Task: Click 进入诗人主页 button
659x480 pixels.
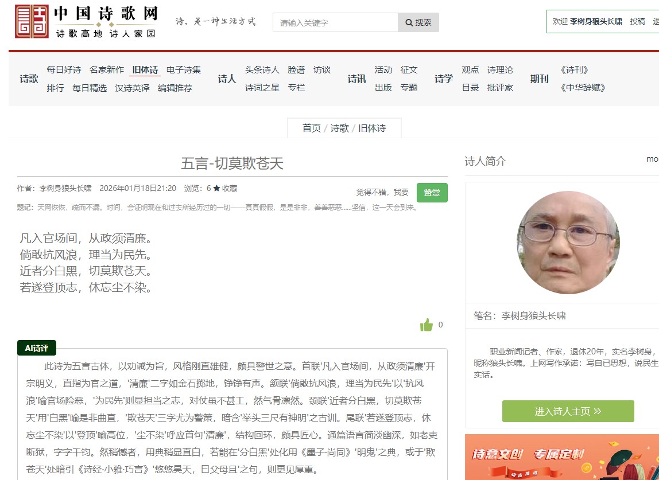Action: coord(568,411)
